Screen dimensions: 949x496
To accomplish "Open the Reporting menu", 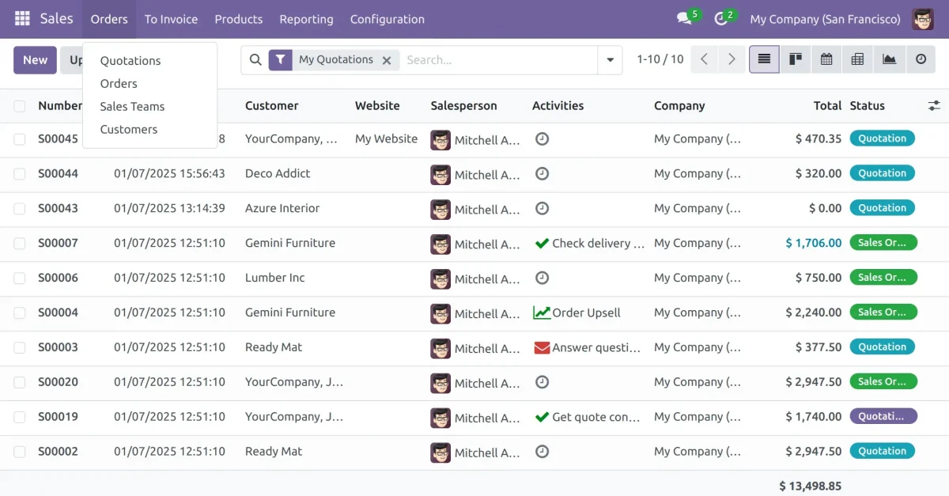I will coord(306,19).
